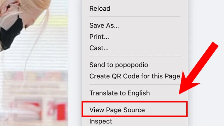Select Inspect at the menu bottom
224x126 pixels.
pyautogui.click(x=101, y=121)
